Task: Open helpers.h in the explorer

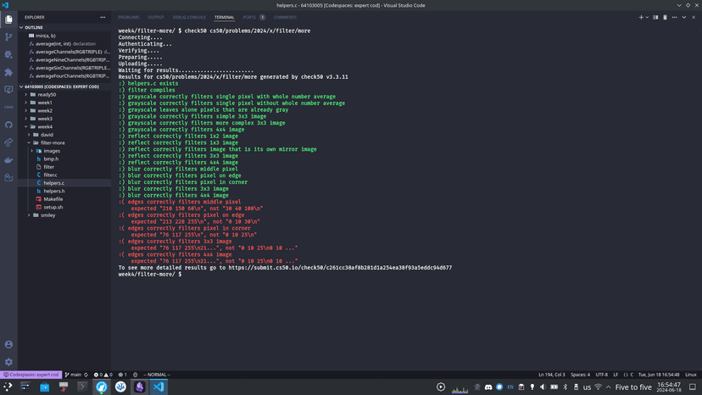Action: 54,192
